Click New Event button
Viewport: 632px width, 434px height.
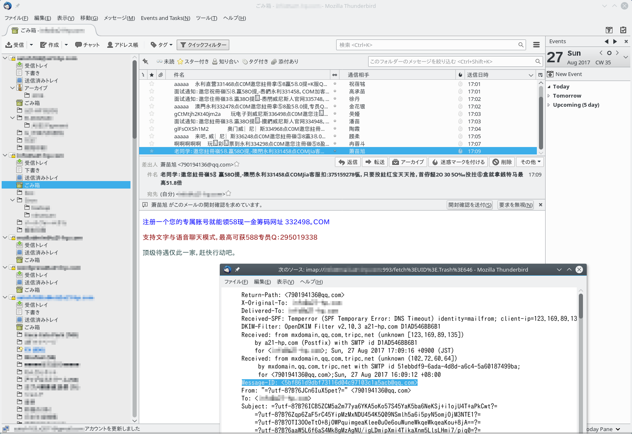[x=565, y=74]
